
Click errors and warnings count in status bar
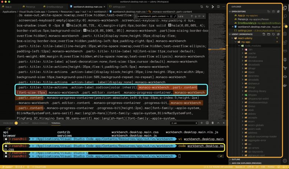tap(20, 167)
